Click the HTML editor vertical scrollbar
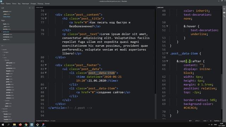This screenshot has width=226, height=127. 155,106
